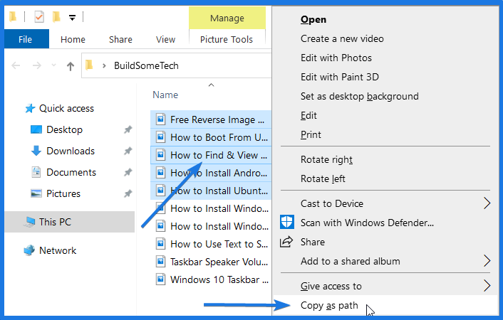Choose Copy as path
This screenshot has width=503, height=320.
[x=329, y=306]
